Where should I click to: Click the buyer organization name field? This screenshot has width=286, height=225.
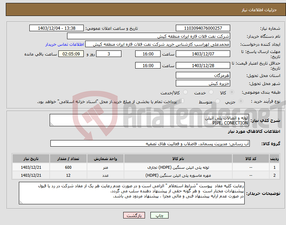pos(149,36)
